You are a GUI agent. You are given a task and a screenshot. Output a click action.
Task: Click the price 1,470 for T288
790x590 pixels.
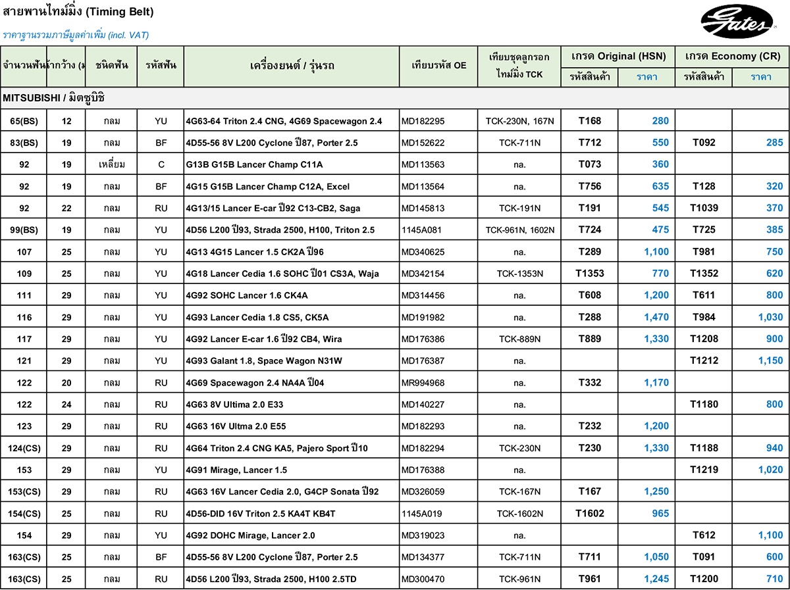tap(656, 317)
